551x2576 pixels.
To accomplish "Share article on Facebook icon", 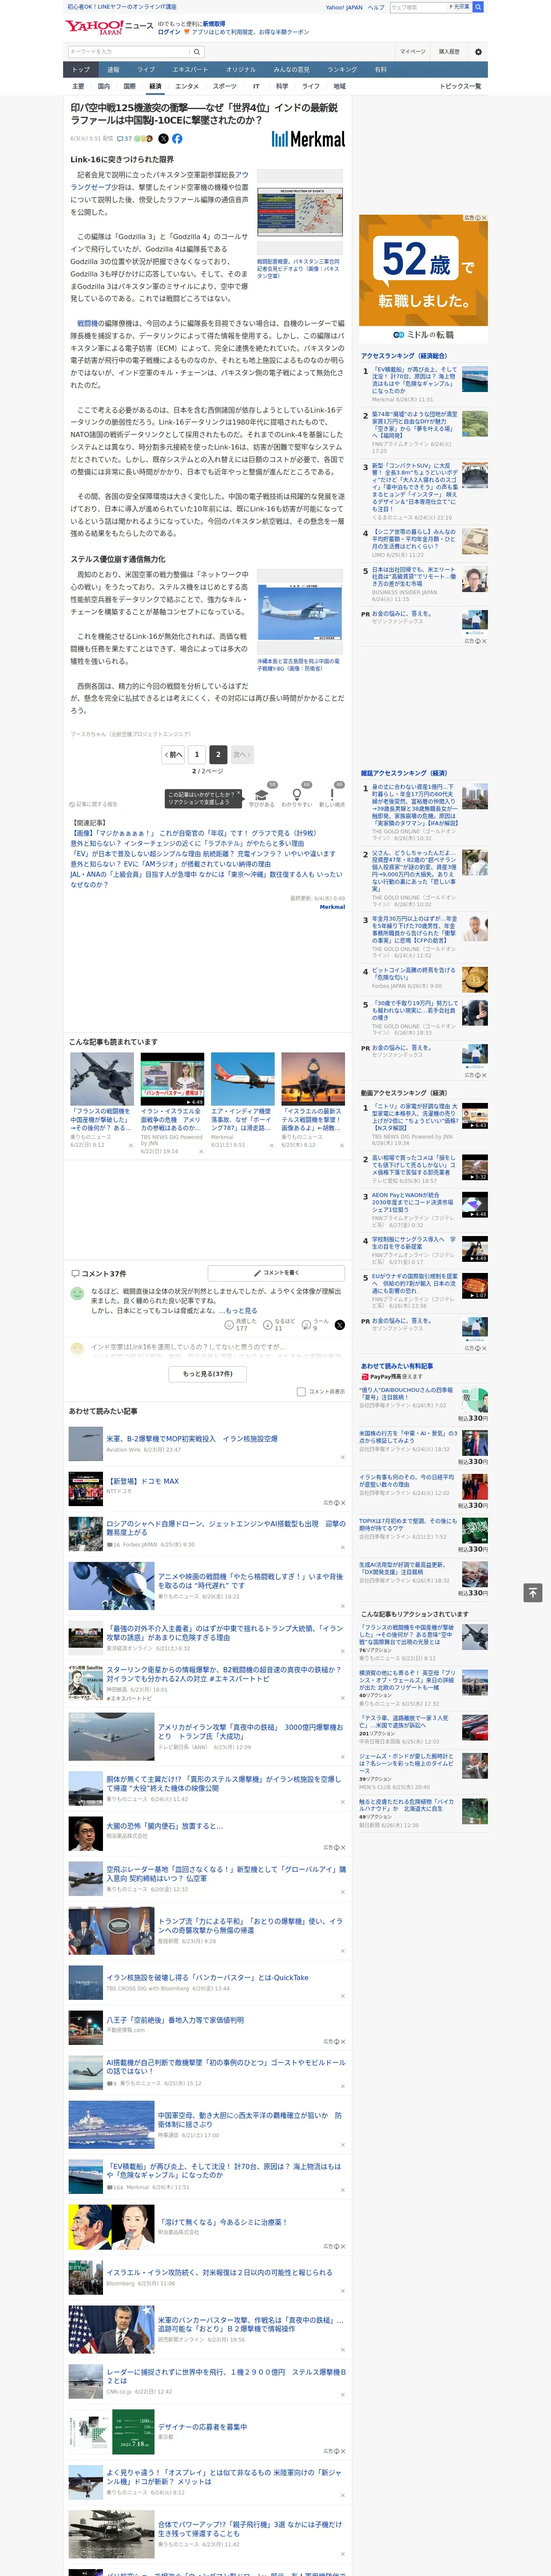I will 177,139.
